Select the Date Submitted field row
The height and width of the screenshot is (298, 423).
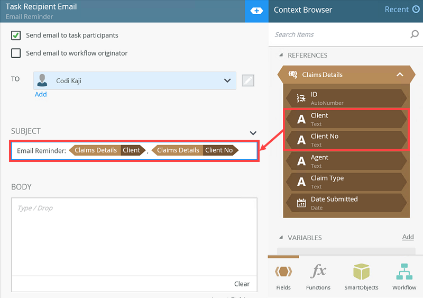tap(346, 203)
